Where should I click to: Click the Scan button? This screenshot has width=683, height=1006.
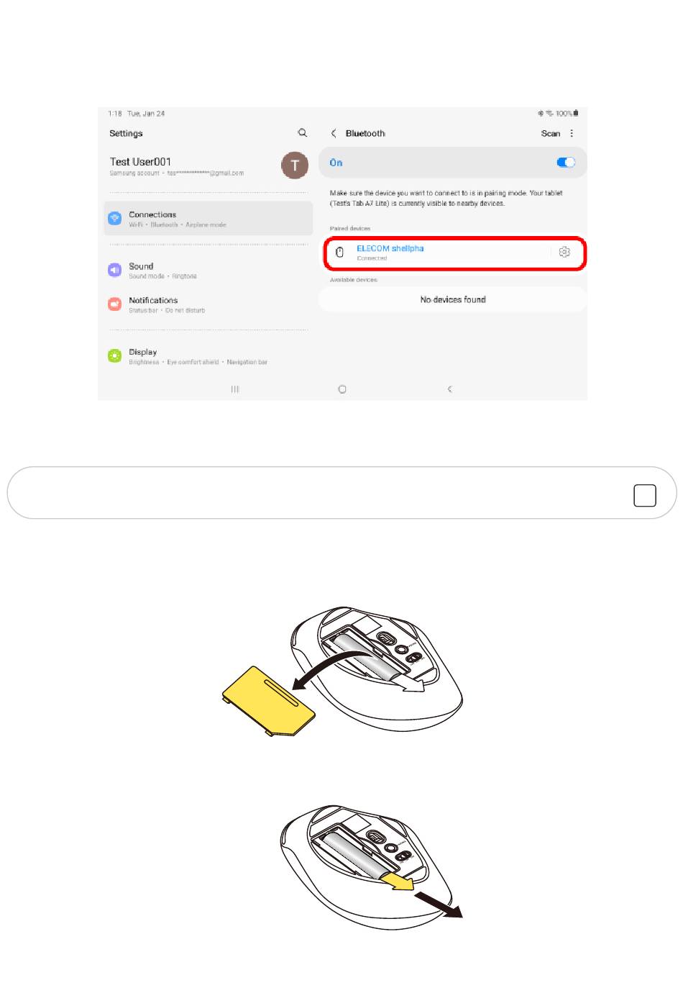click(551, 133)
